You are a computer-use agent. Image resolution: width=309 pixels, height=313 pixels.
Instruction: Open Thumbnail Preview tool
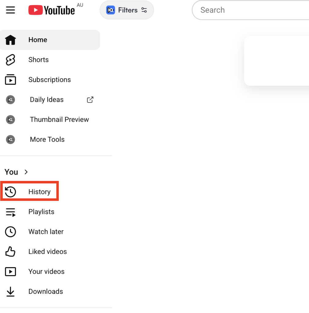pos(59,120)
